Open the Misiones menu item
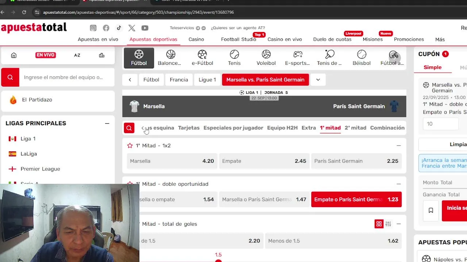This screenshot has width=467, height=262. click(x=373, y=39)
